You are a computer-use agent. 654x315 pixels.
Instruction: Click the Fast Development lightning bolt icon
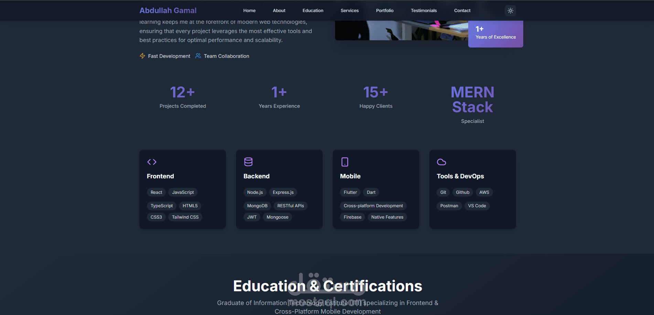point(142,56)
